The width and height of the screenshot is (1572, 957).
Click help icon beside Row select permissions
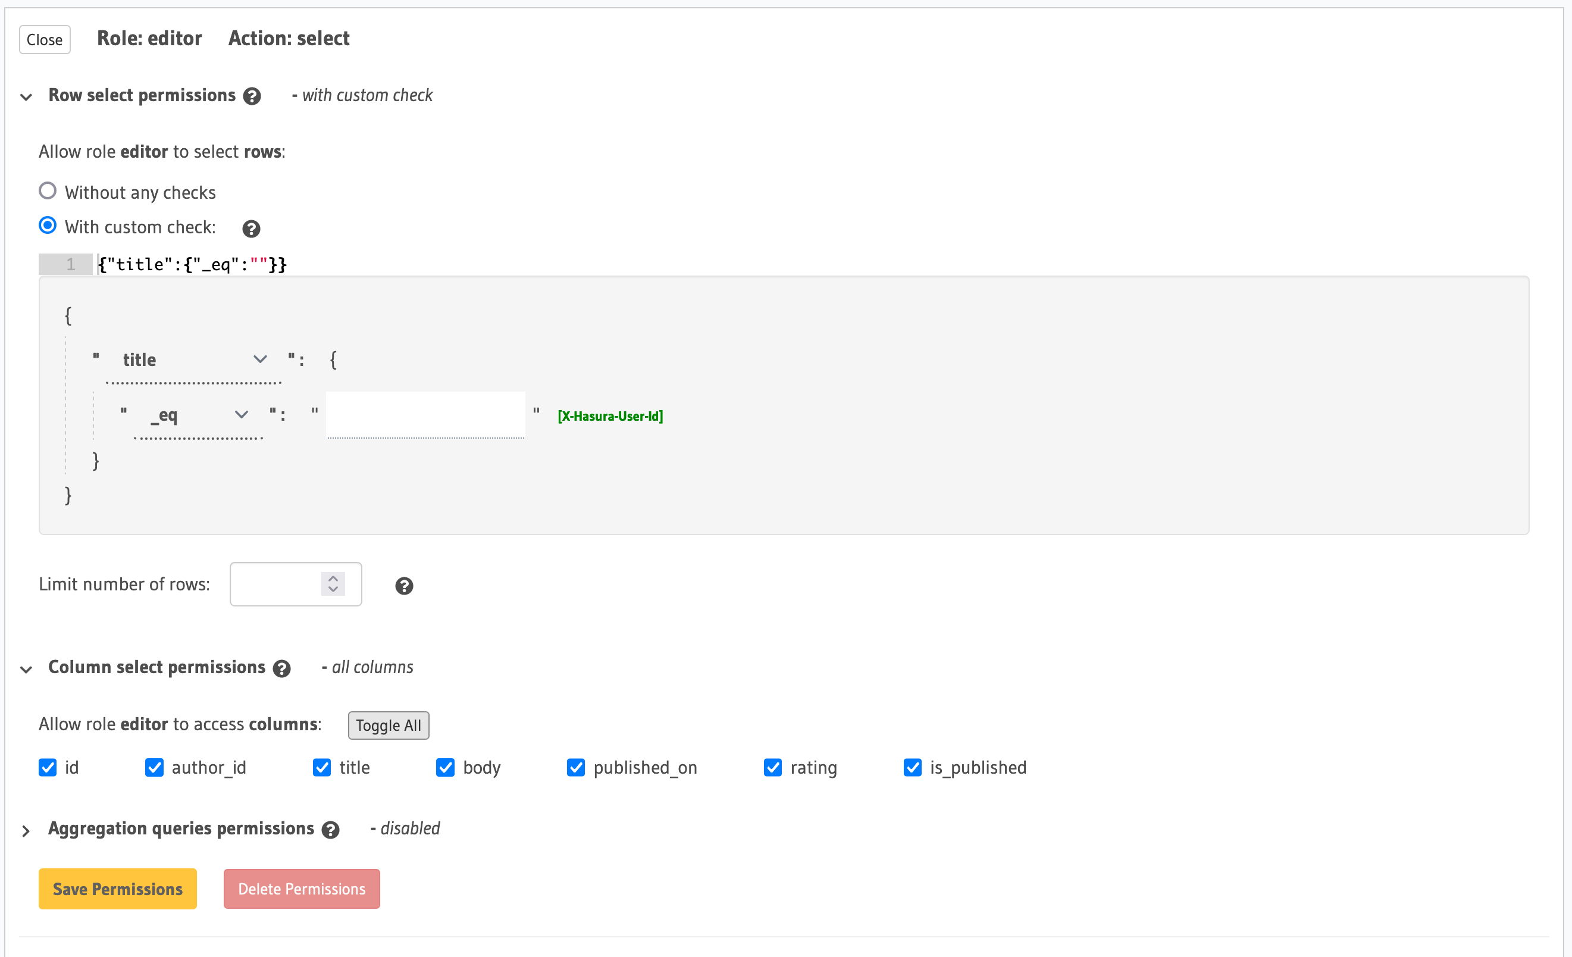[x=252, y=96]
